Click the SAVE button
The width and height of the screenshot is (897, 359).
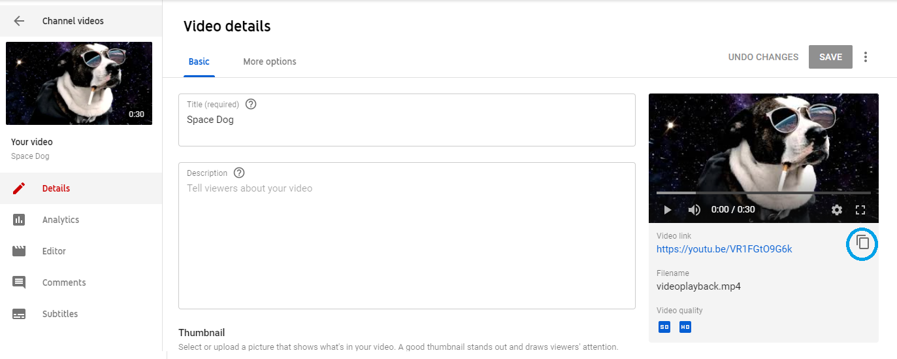[x=830, y=57]
